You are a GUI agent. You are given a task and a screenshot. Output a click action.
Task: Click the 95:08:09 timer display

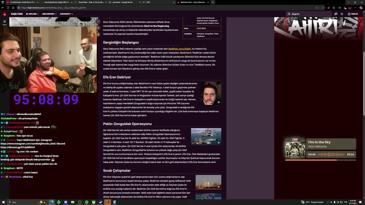point(46,100)
